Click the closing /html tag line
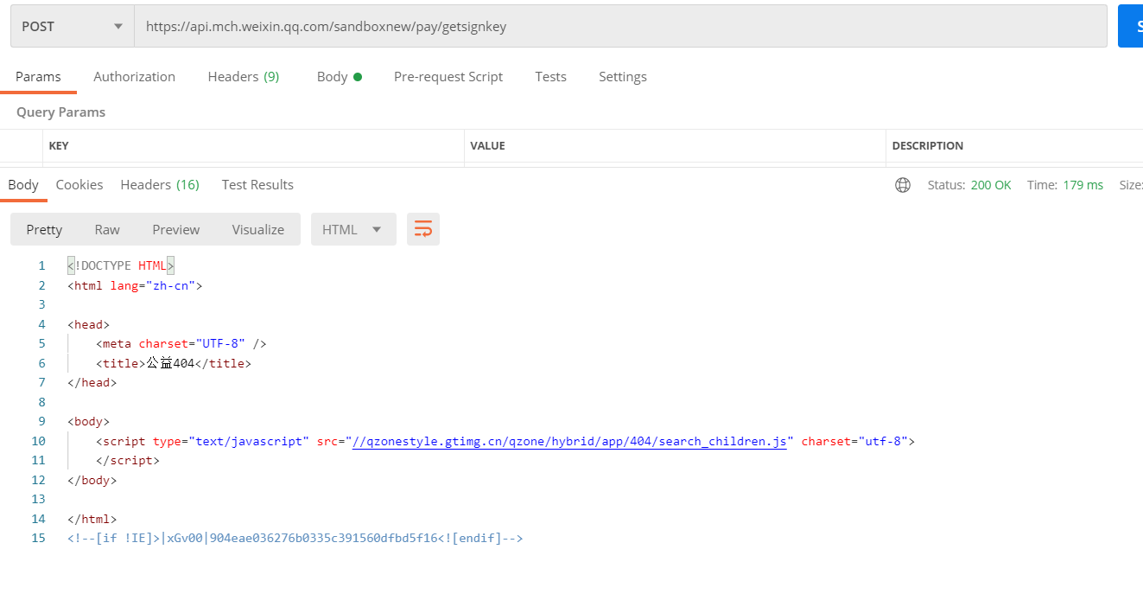The image size is (1143, 594). [x=92, y=519]
